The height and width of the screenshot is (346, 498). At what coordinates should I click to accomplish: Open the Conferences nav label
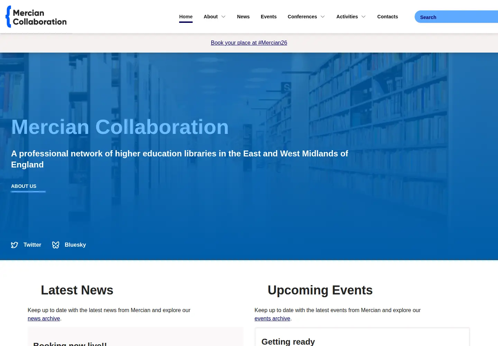coord(302,17)
